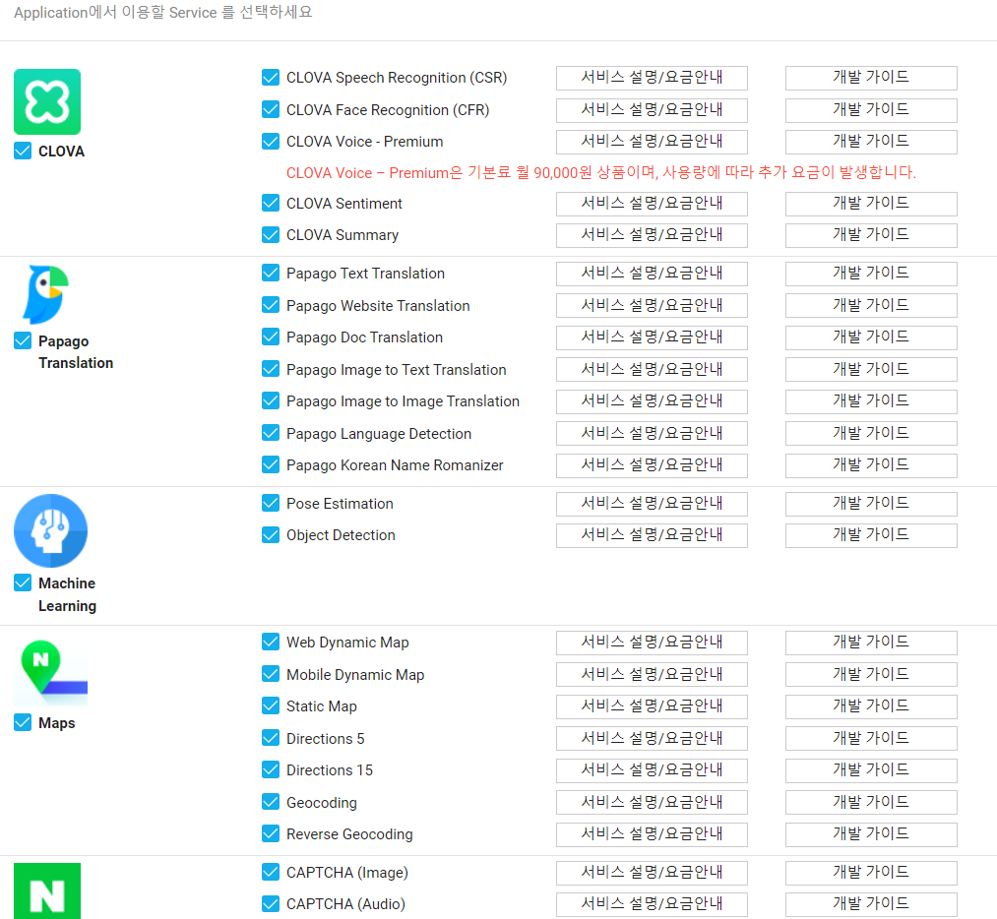
Task: Toggle Papago Text Translation checkbox
Action: (271, 274)
